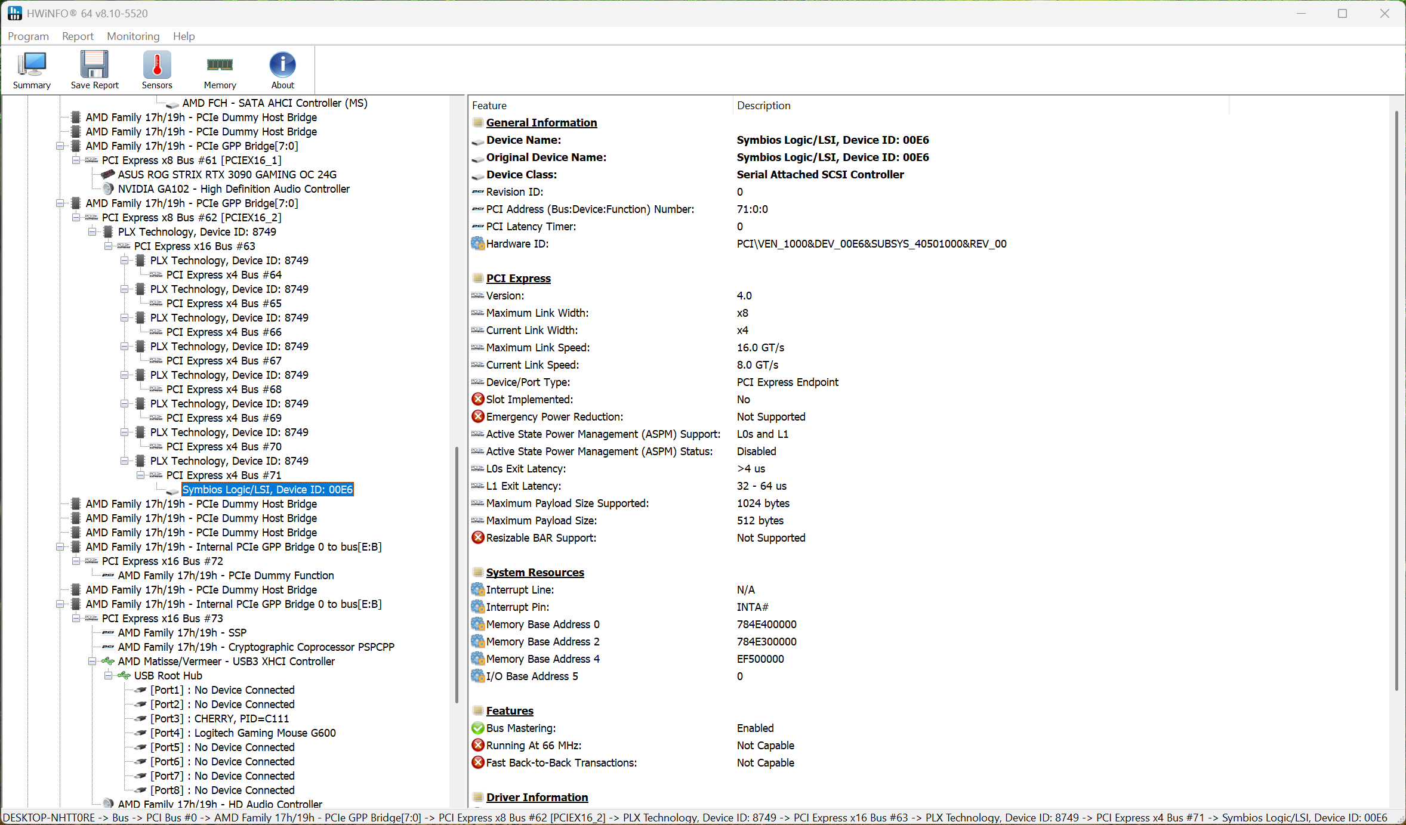Collapse AMD Matisse/Vermeer USB3 XHCI Controller
The width and height of the screenshot is (1406, 825).
(x=92, y=662)
